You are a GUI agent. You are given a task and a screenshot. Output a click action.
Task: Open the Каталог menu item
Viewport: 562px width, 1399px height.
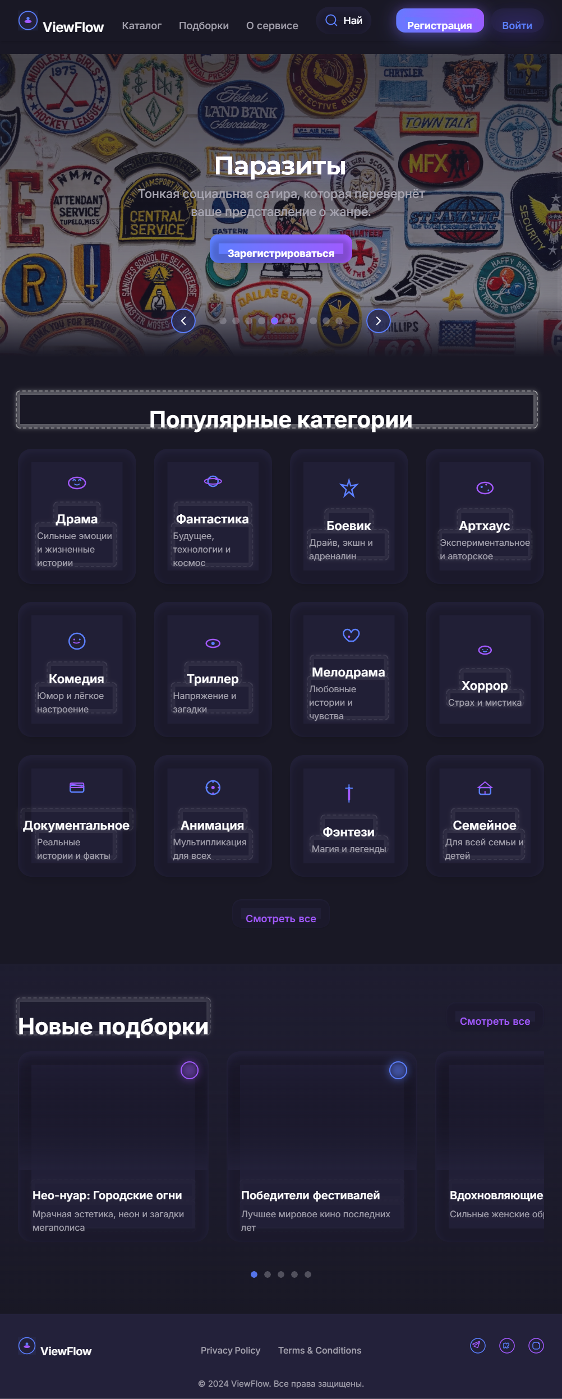(x=142, y=26)
